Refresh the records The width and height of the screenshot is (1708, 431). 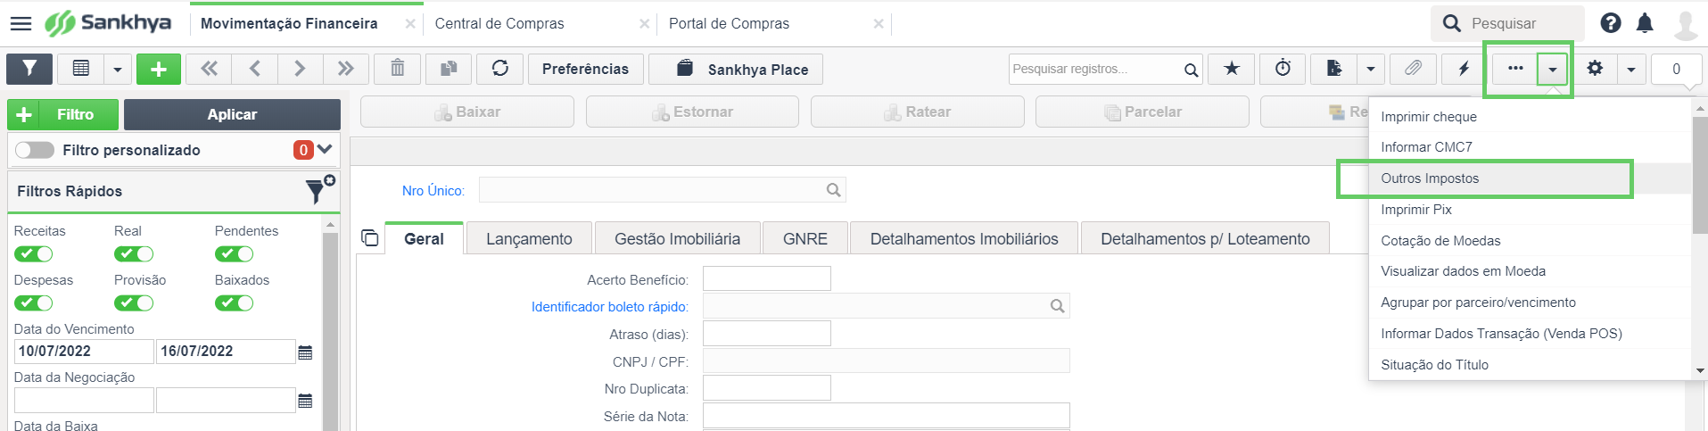[500, 69]
